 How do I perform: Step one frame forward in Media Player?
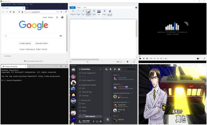(x=165, y=58)
